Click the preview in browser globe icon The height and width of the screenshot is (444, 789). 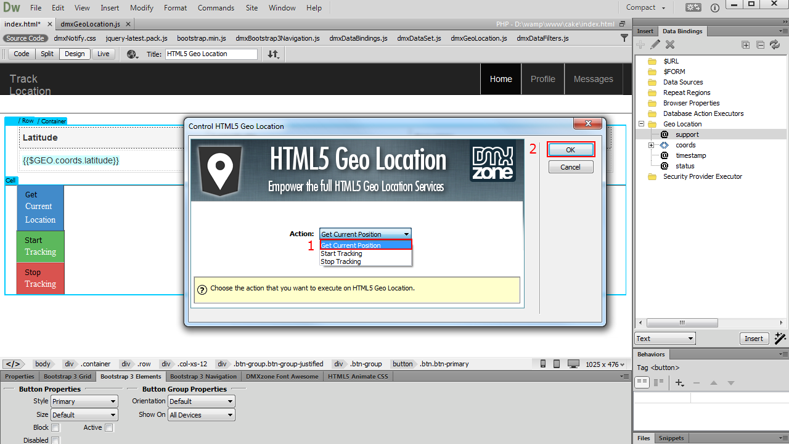(x=132, y=54)
